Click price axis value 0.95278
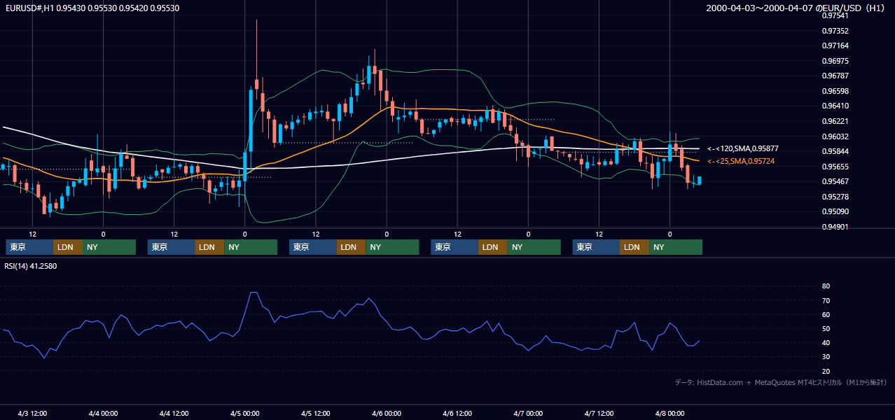895x420 pixels. click(835, 197)
